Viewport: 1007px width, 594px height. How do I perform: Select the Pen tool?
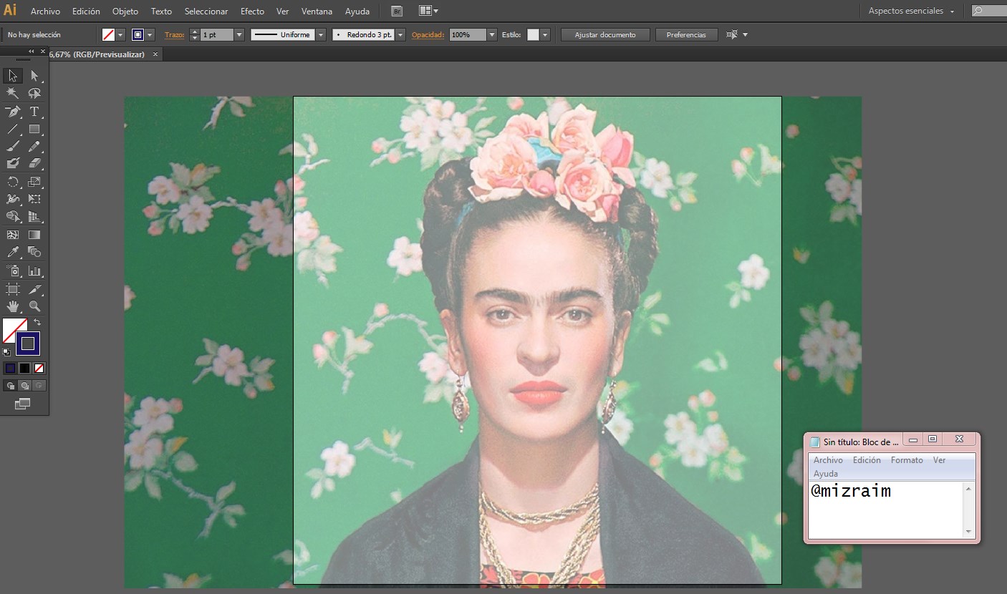point(12,112)
